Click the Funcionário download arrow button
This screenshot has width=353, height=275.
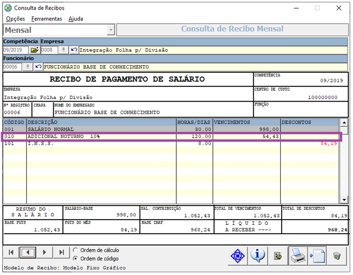[28, 67]
